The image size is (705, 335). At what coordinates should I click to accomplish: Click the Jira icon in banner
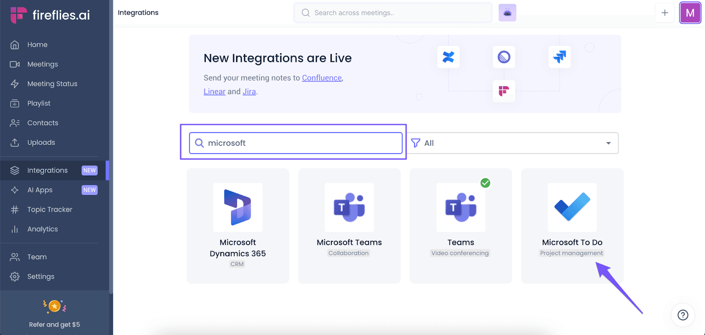(x=560, y=57)
